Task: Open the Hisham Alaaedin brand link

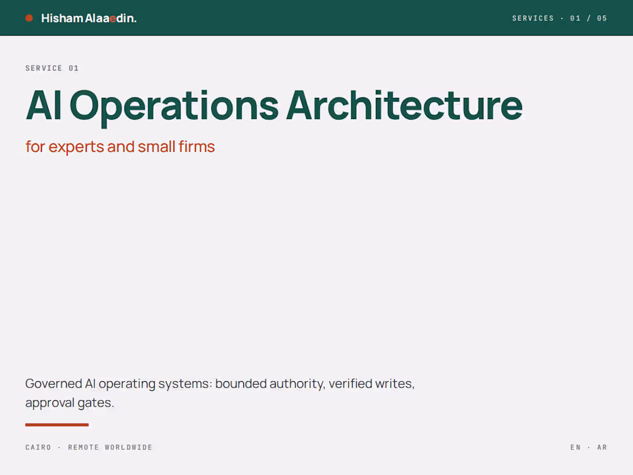Action: (x=89, y=18)
